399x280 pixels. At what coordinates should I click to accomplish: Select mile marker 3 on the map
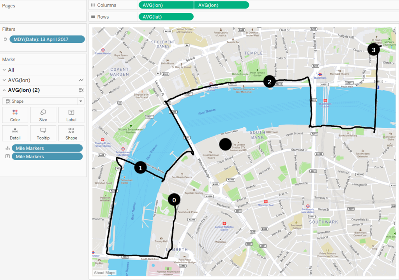(374, 49)
